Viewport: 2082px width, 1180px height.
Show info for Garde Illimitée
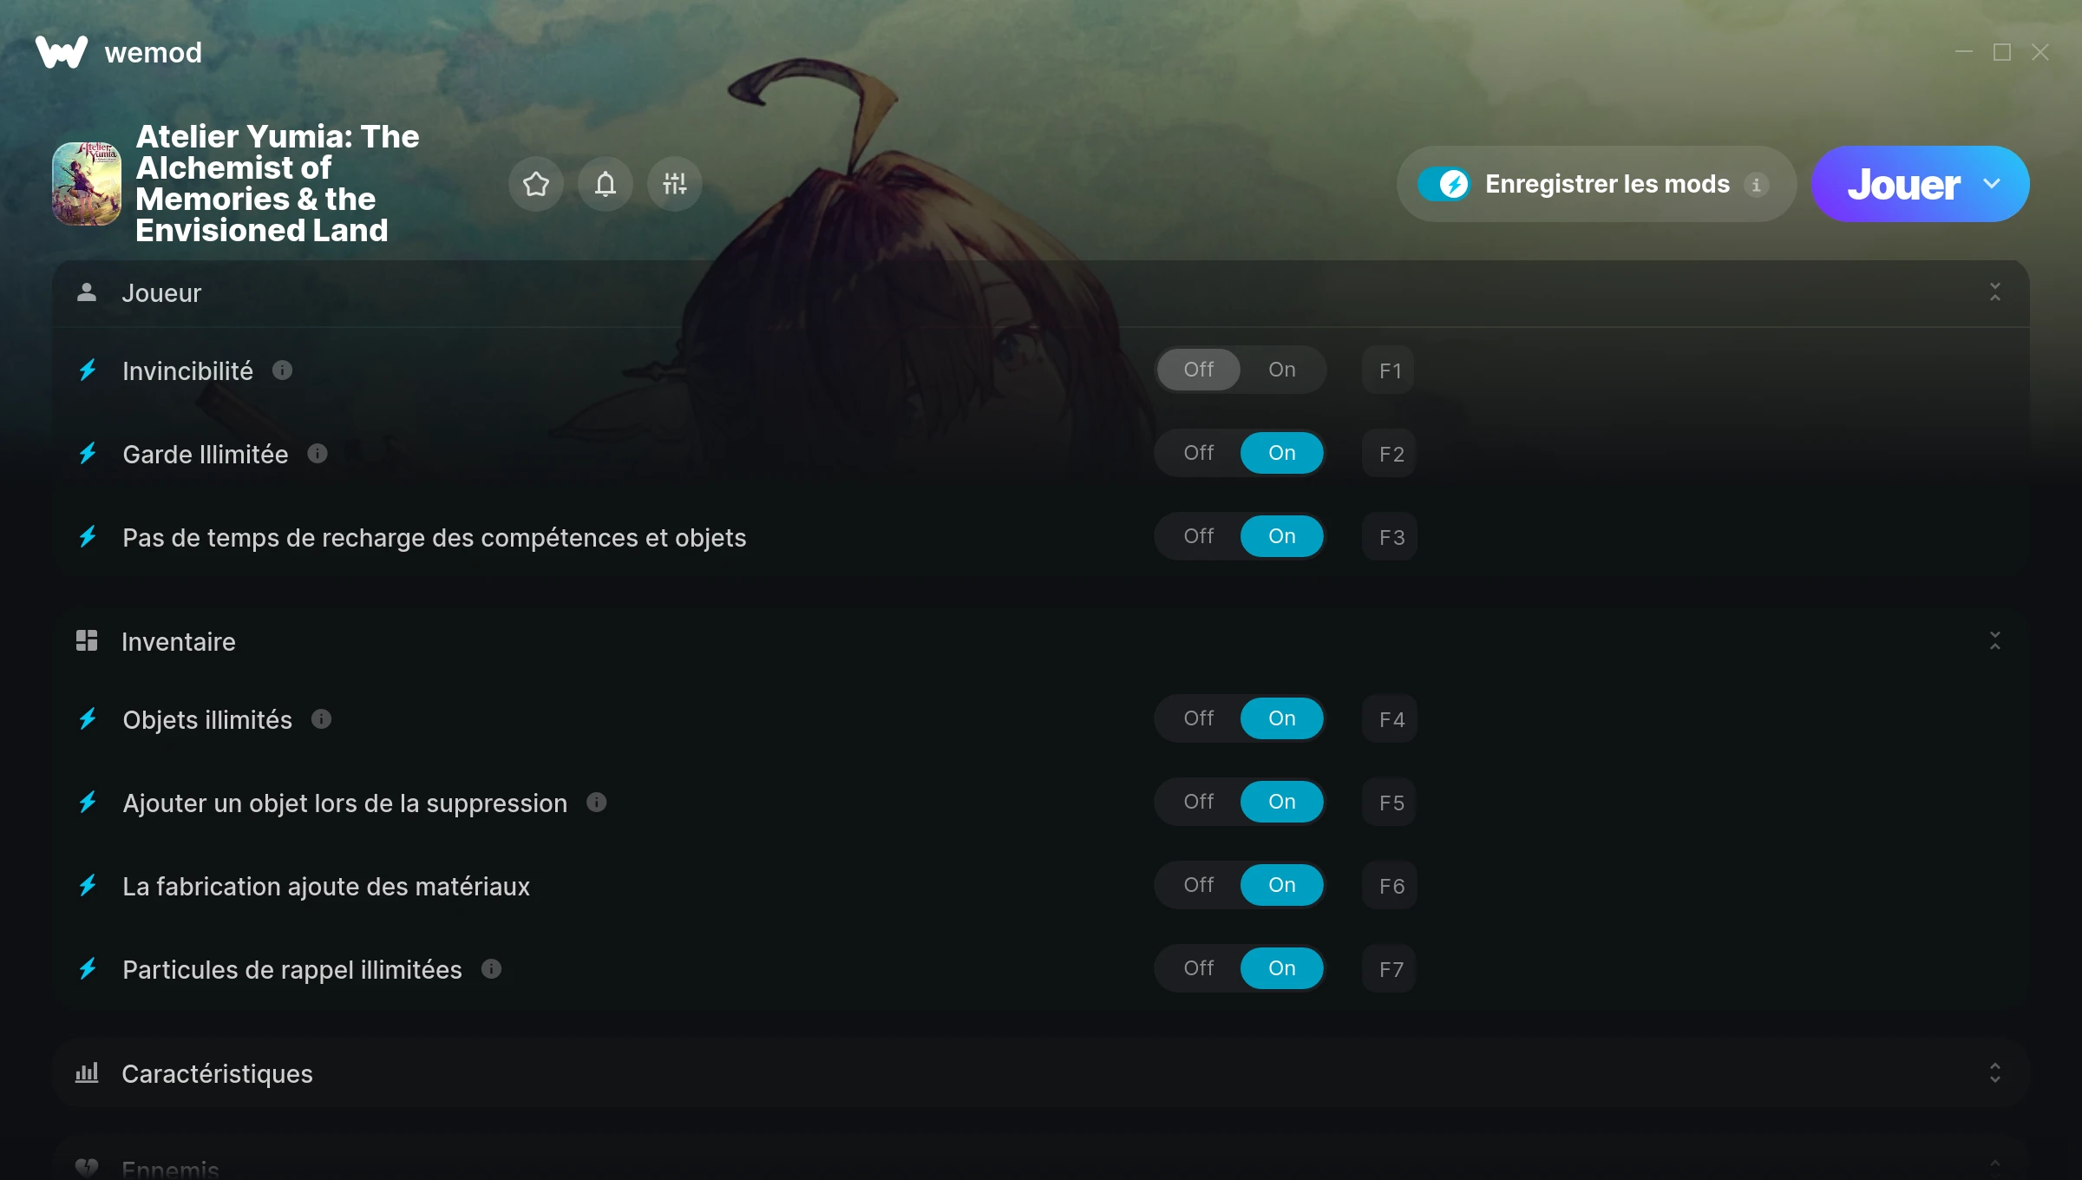point(318,454)
